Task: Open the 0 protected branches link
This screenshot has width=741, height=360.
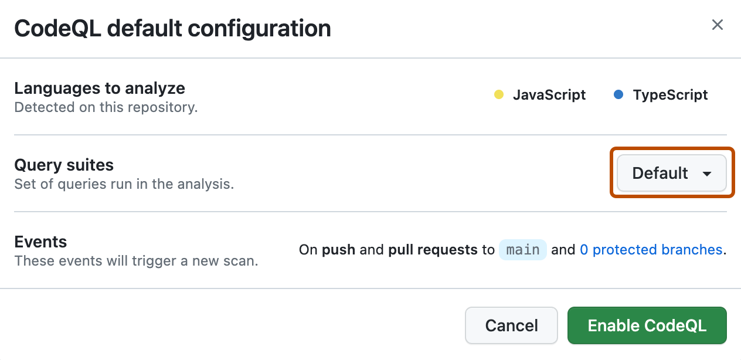Action: click(x=651, y=250)
